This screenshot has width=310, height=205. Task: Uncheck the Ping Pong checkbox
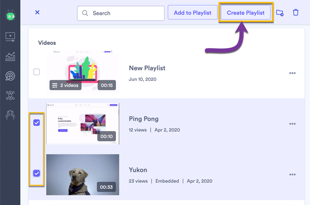click(36, 123)
